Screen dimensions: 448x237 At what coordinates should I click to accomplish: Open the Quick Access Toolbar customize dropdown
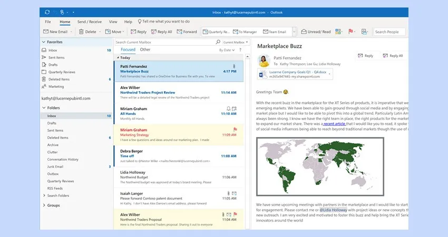(x=73, y=12)
